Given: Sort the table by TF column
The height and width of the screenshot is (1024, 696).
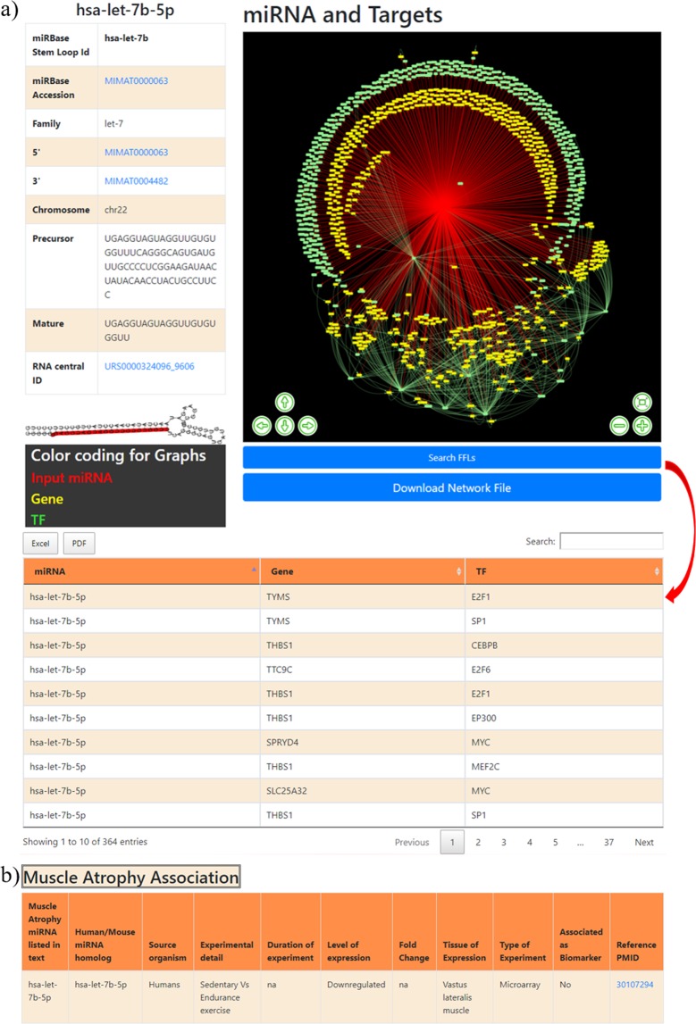Looking at the screenshot, I should [x=563, y=570].
